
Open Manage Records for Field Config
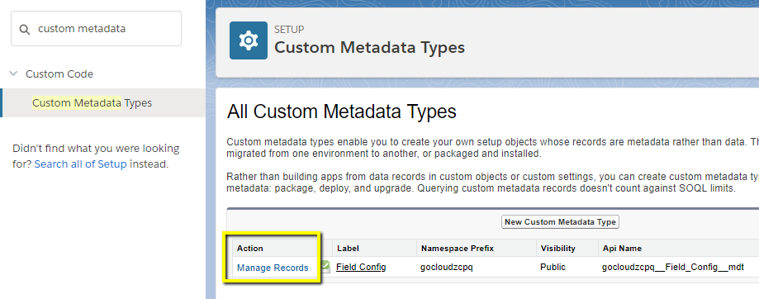pos(273,268)
